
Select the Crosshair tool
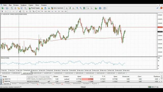coord(6,11)
